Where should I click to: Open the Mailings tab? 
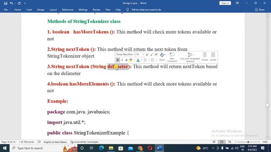(x=83, y=10)
